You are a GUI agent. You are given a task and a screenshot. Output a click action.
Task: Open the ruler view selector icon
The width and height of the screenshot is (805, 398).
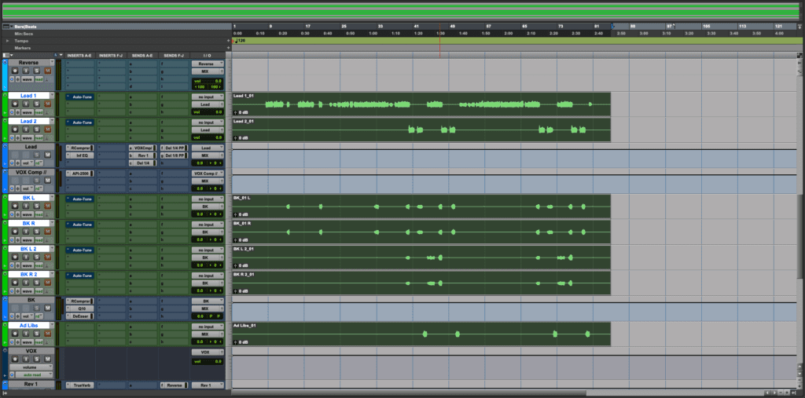tap(6, 26)
